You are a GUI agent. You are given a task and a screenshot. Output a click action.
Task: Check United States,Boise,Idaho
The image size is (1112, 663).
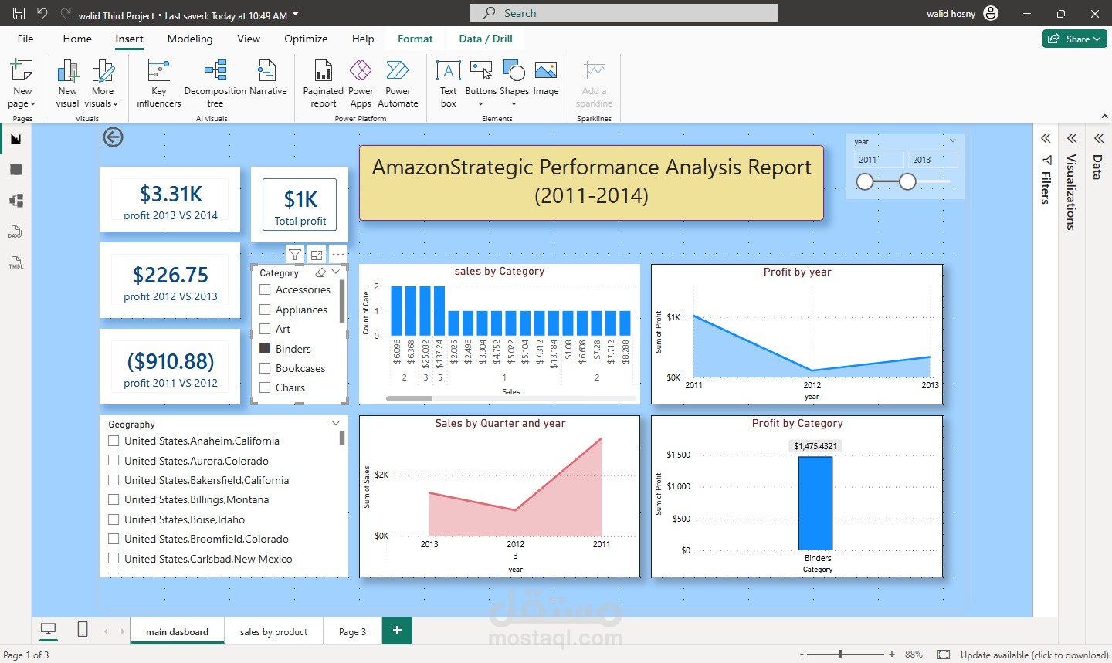pyautogui.click(x=114, y=519)
